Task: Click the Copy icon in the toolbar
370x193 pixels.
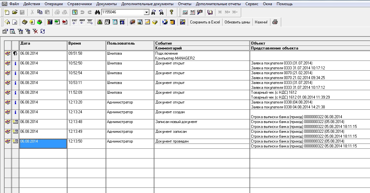Action: [x=40, y=12]
